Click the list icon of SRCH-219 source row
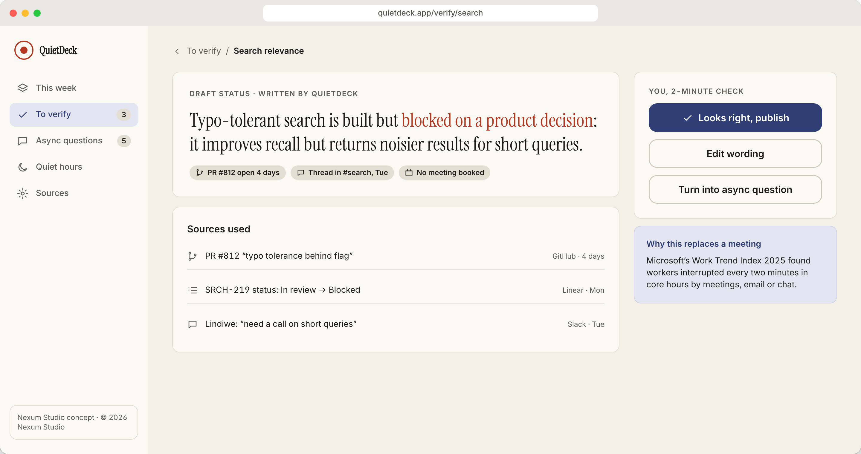Viewport: 861px width, 454px height. [193, 290]
